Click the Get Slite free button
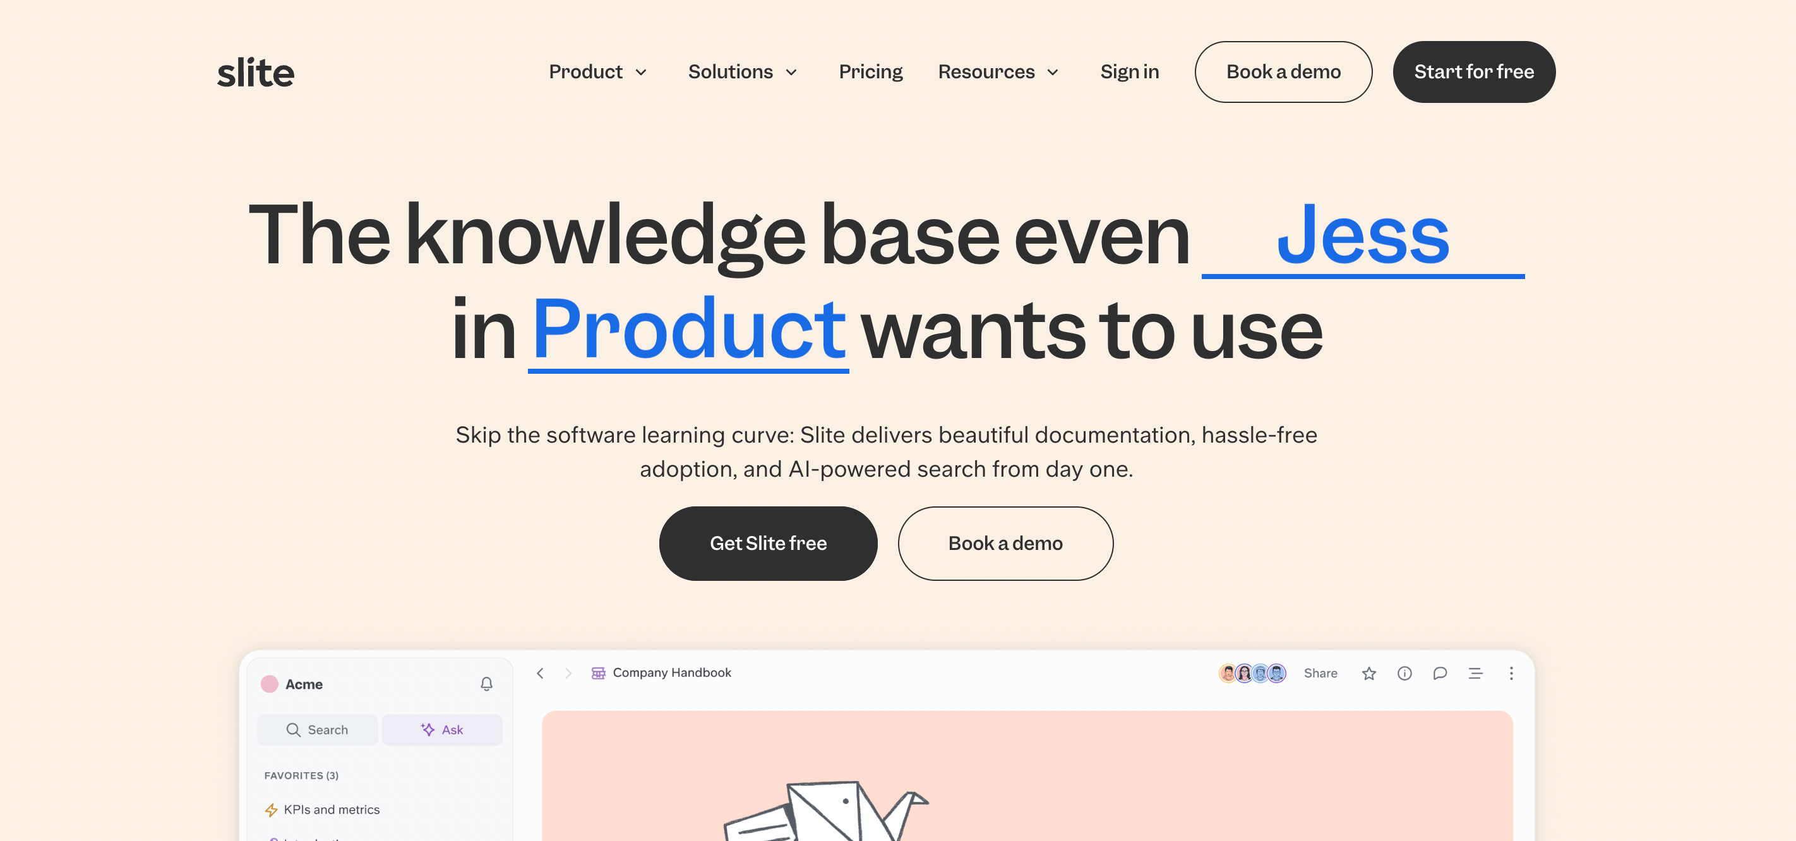Screen dimensions: 1796x841 [x=768, y=543]
